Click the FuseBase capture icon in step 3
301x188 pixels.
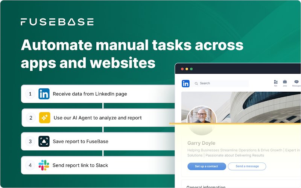(44, 141)
